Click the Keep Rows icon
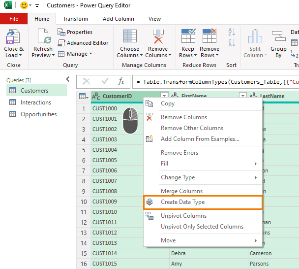 188,36
